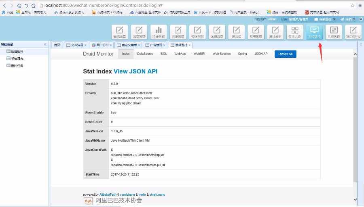Click the StartTime value 2017-12-26 11:32:25
364x207 pixels.
click(x=125, y=174)
